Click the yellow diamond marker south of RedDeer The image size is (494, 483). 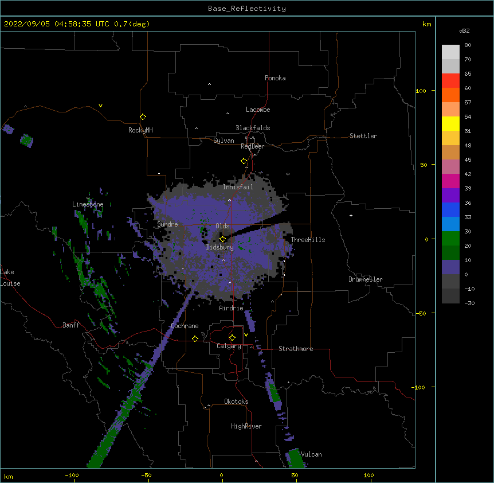[244, 161]
